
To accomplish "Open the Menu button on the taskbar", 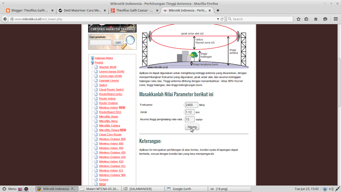I will [x=10, y=189].
